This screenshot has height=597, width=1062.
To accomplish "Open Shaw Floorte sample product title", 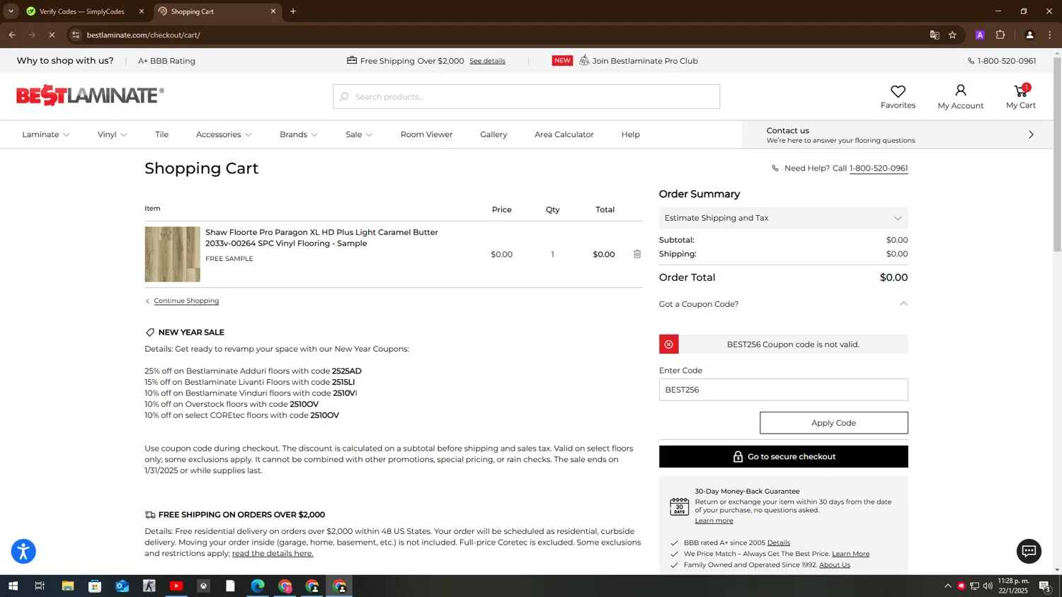I will click(x=321, y=238).
